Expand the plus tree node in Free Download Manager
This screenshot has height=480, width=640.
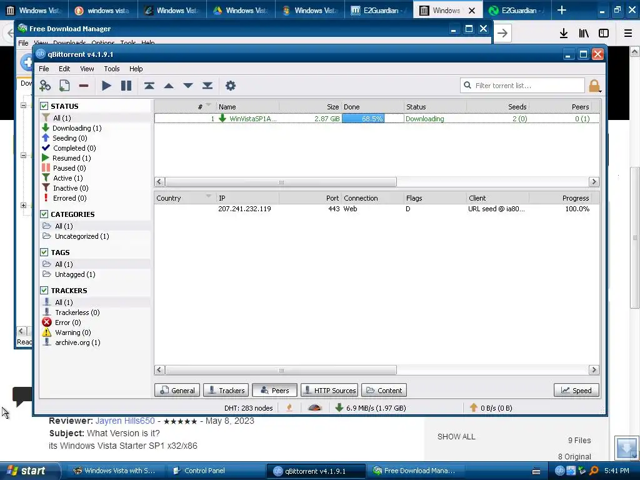point(23,206)
